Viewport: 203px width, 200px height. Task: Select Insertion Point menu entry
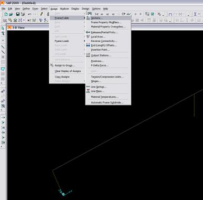108,50
